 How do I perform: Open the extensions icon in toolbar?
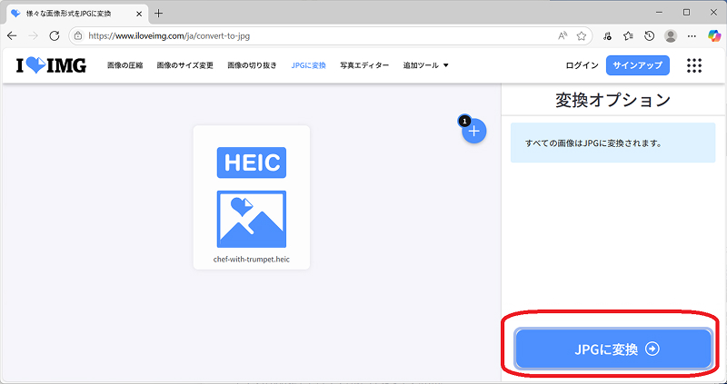(607, 35)
